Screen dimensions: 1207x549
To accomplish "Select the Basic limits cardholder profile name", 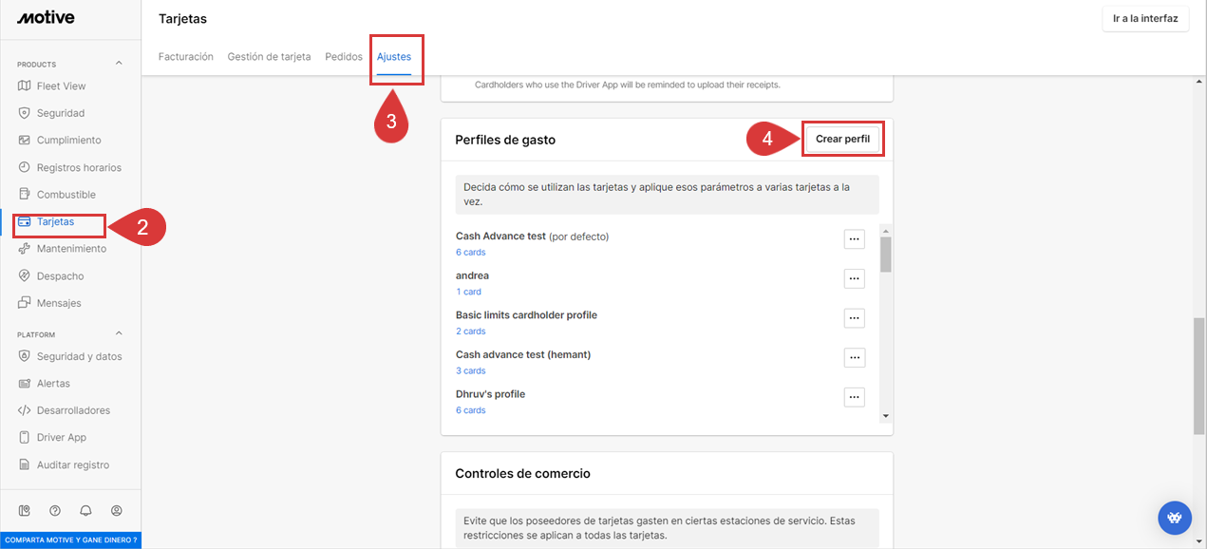I will pos(526,315).
